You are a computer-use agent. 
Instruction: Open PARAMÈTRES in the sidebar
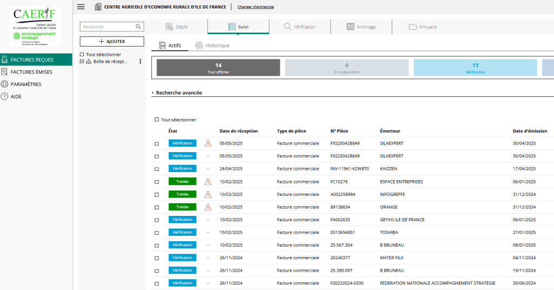pos(36,84)
